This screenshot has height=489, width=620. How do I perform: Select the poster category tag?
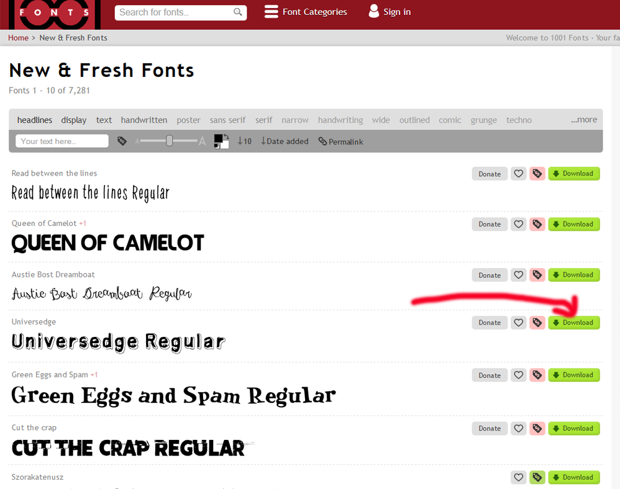click(189, 120)
